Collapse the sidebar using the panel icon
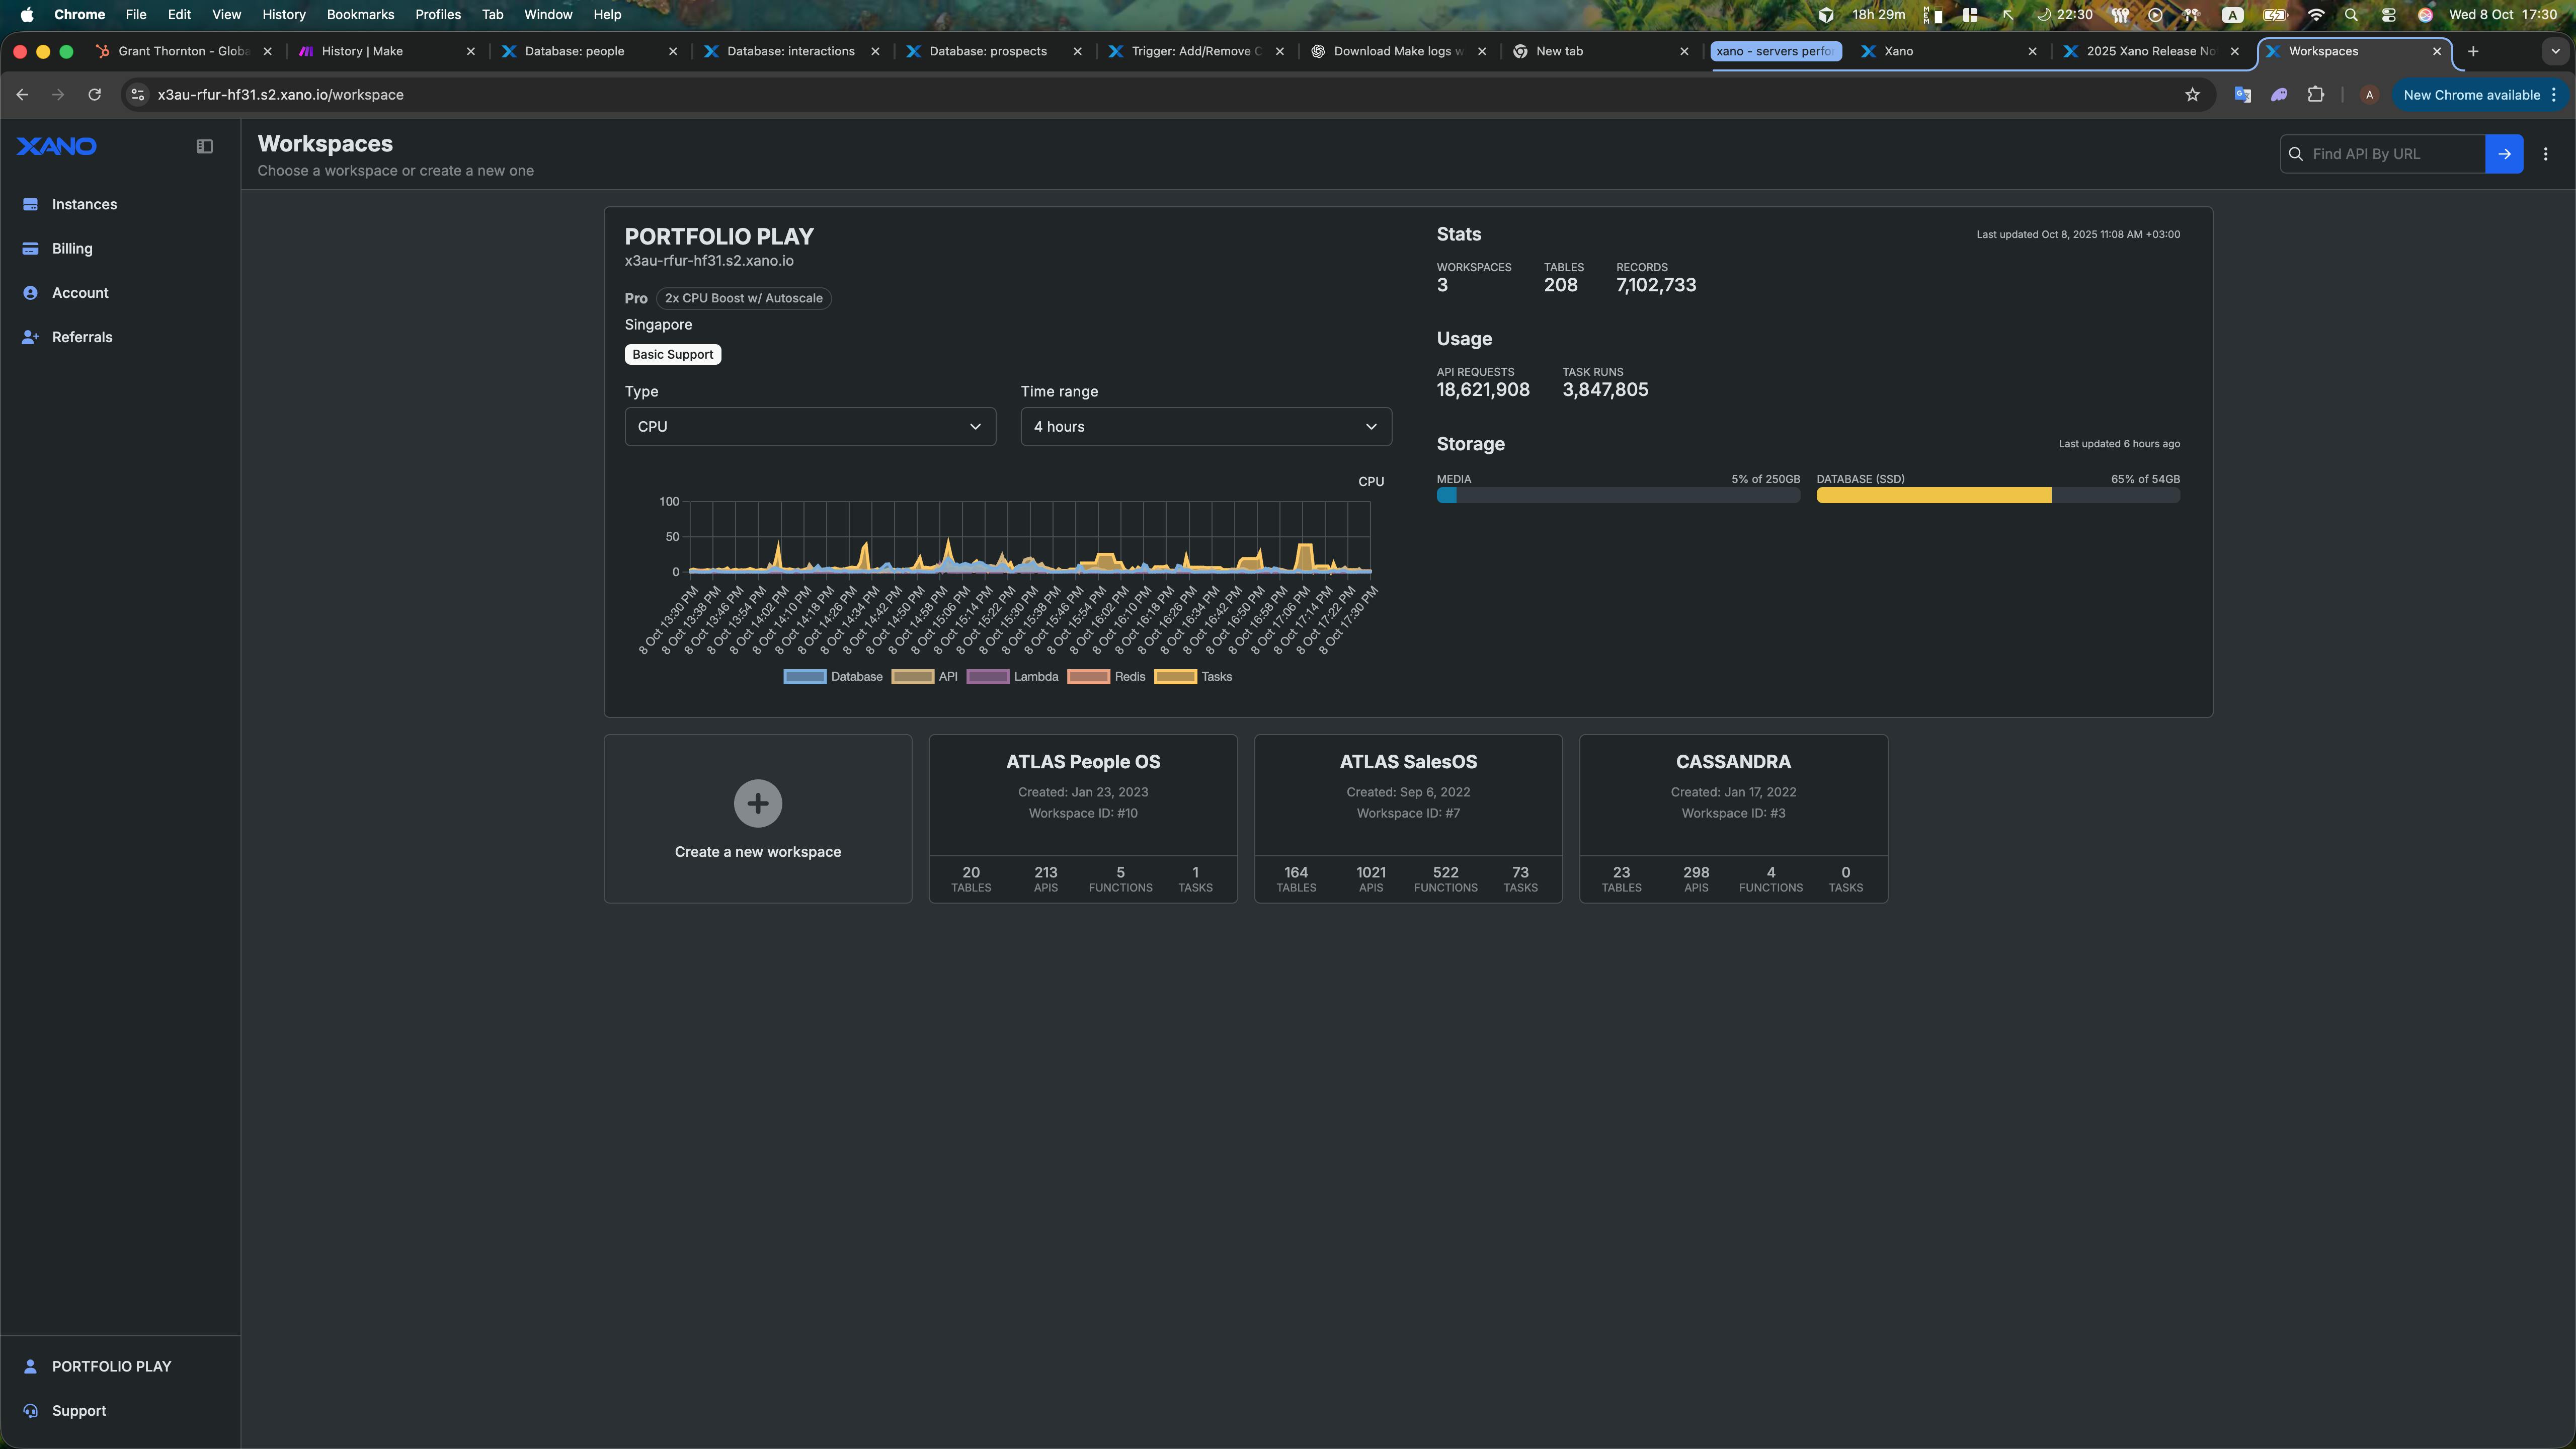The height and width of the screenshot is (1449, 2576). point(204,146)
